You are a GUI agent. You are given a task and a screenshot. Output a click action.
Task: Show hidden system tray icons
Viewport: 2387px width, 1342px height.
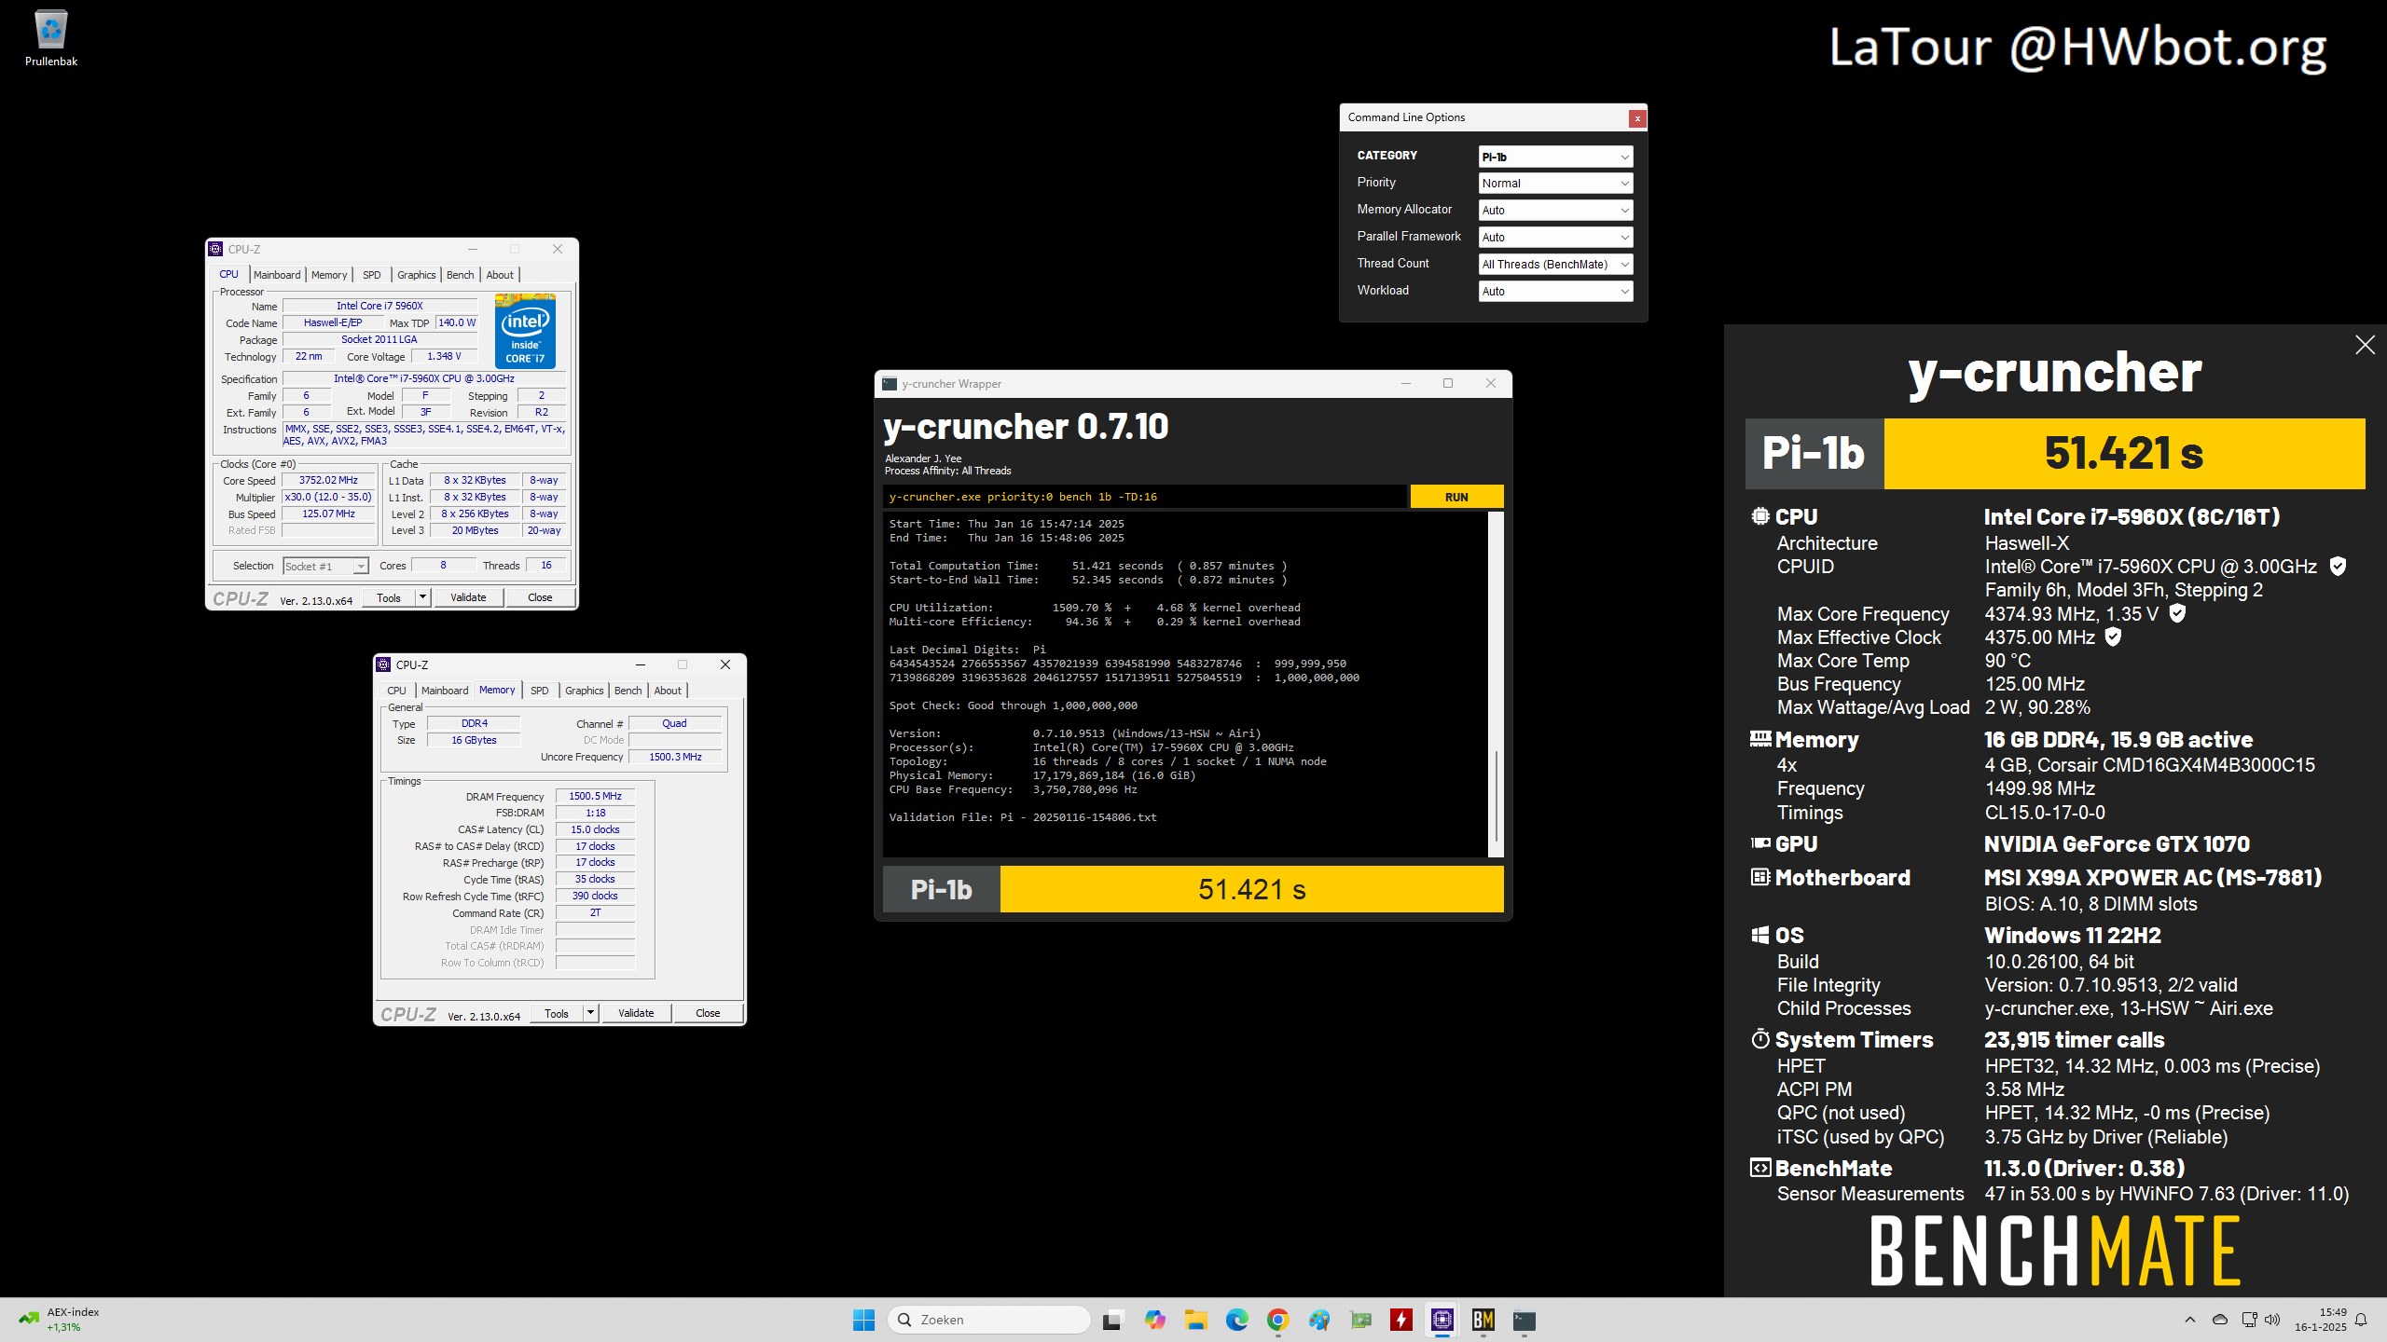pyautogui.click(x=2190, y=1320)
